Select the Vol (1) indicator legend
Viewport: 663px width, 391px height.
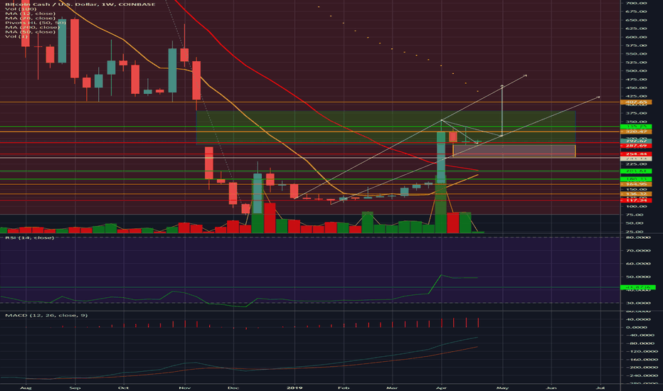pos(16,36)
